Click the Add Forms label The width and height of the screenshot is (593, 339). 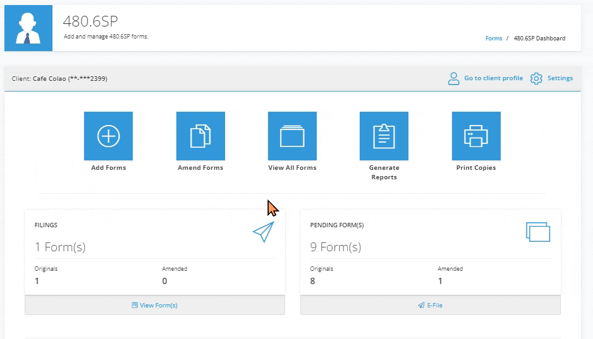coord(109,168)
